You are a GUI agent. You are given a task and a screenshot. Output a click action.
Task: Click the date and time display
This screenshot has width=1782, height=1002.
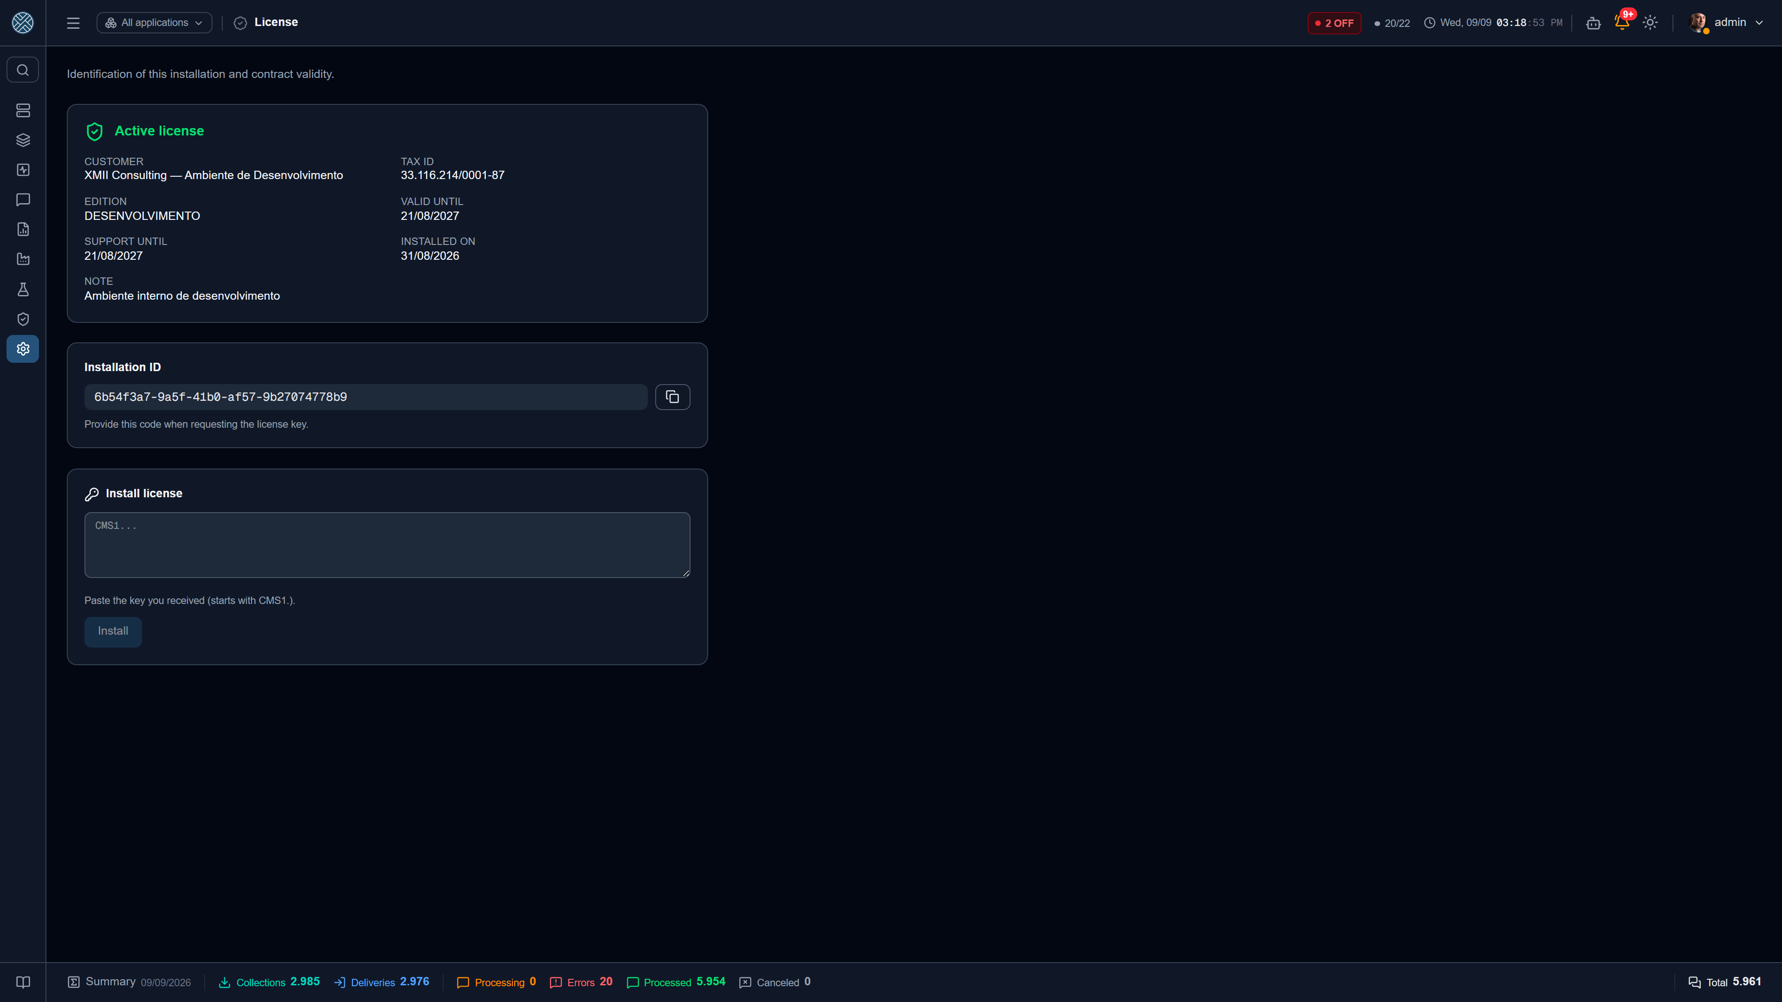[1493, 23]
